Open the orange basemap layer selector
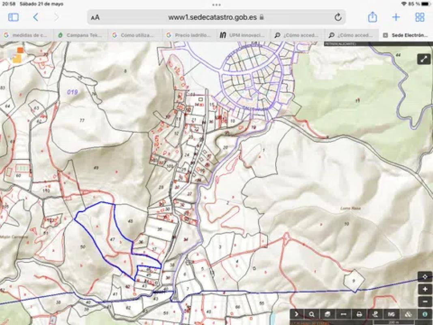Viewport: 433px width, 325px height. [17, 55]
